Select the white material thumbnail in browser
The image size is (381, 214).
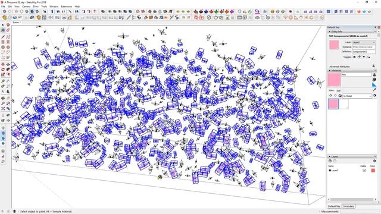344,104
